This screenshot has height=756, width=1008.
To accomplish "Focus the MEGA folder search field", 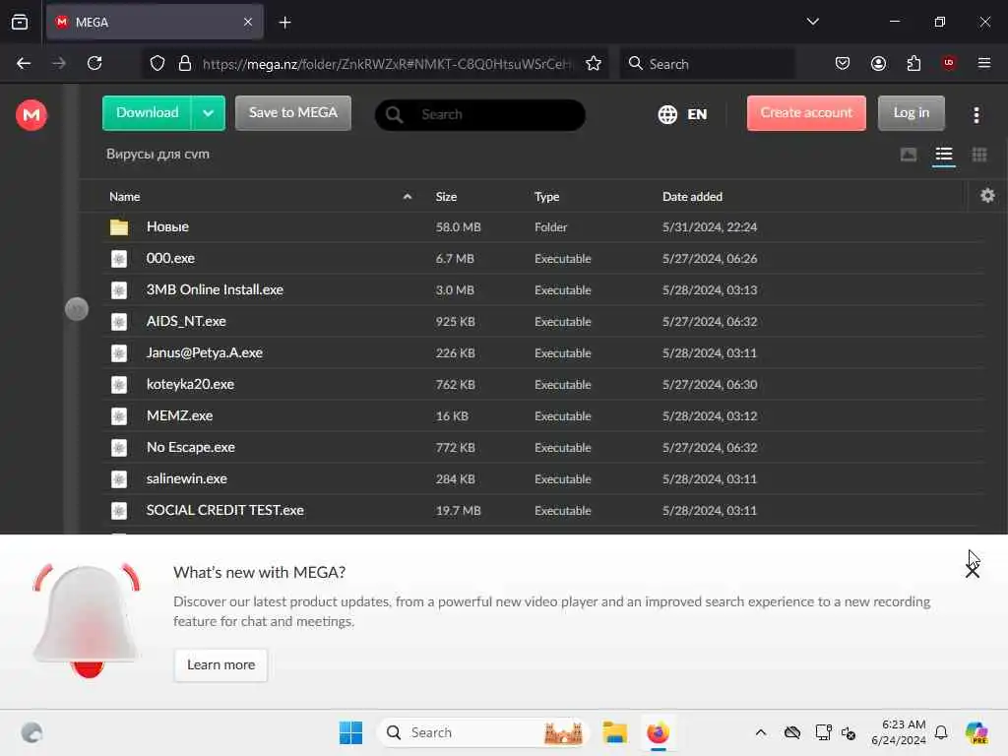I will point(480,114).
